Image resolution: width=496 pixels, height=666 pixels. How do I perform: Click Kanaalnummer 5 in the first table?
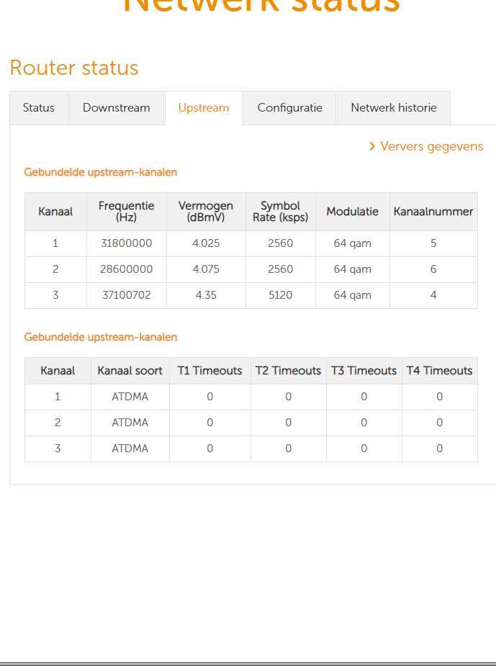433,243
